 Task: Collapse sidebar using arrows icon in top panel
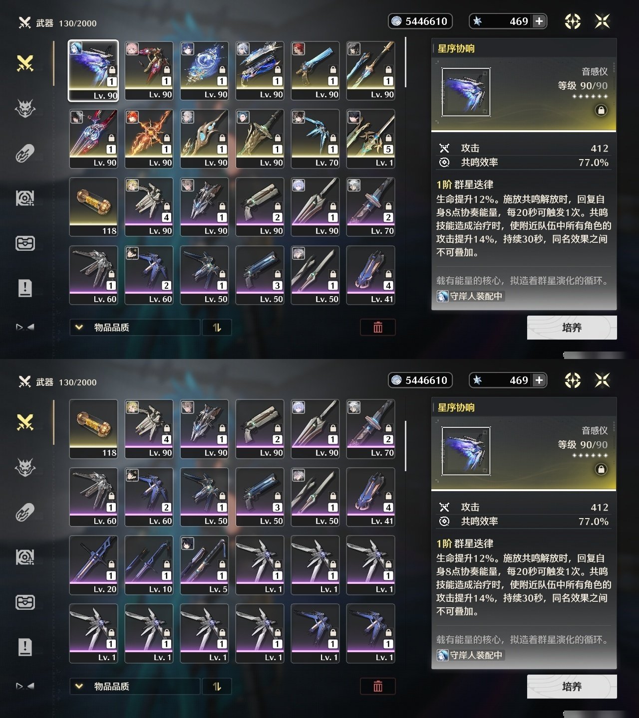pyautogui.click(x=25, y=327)
